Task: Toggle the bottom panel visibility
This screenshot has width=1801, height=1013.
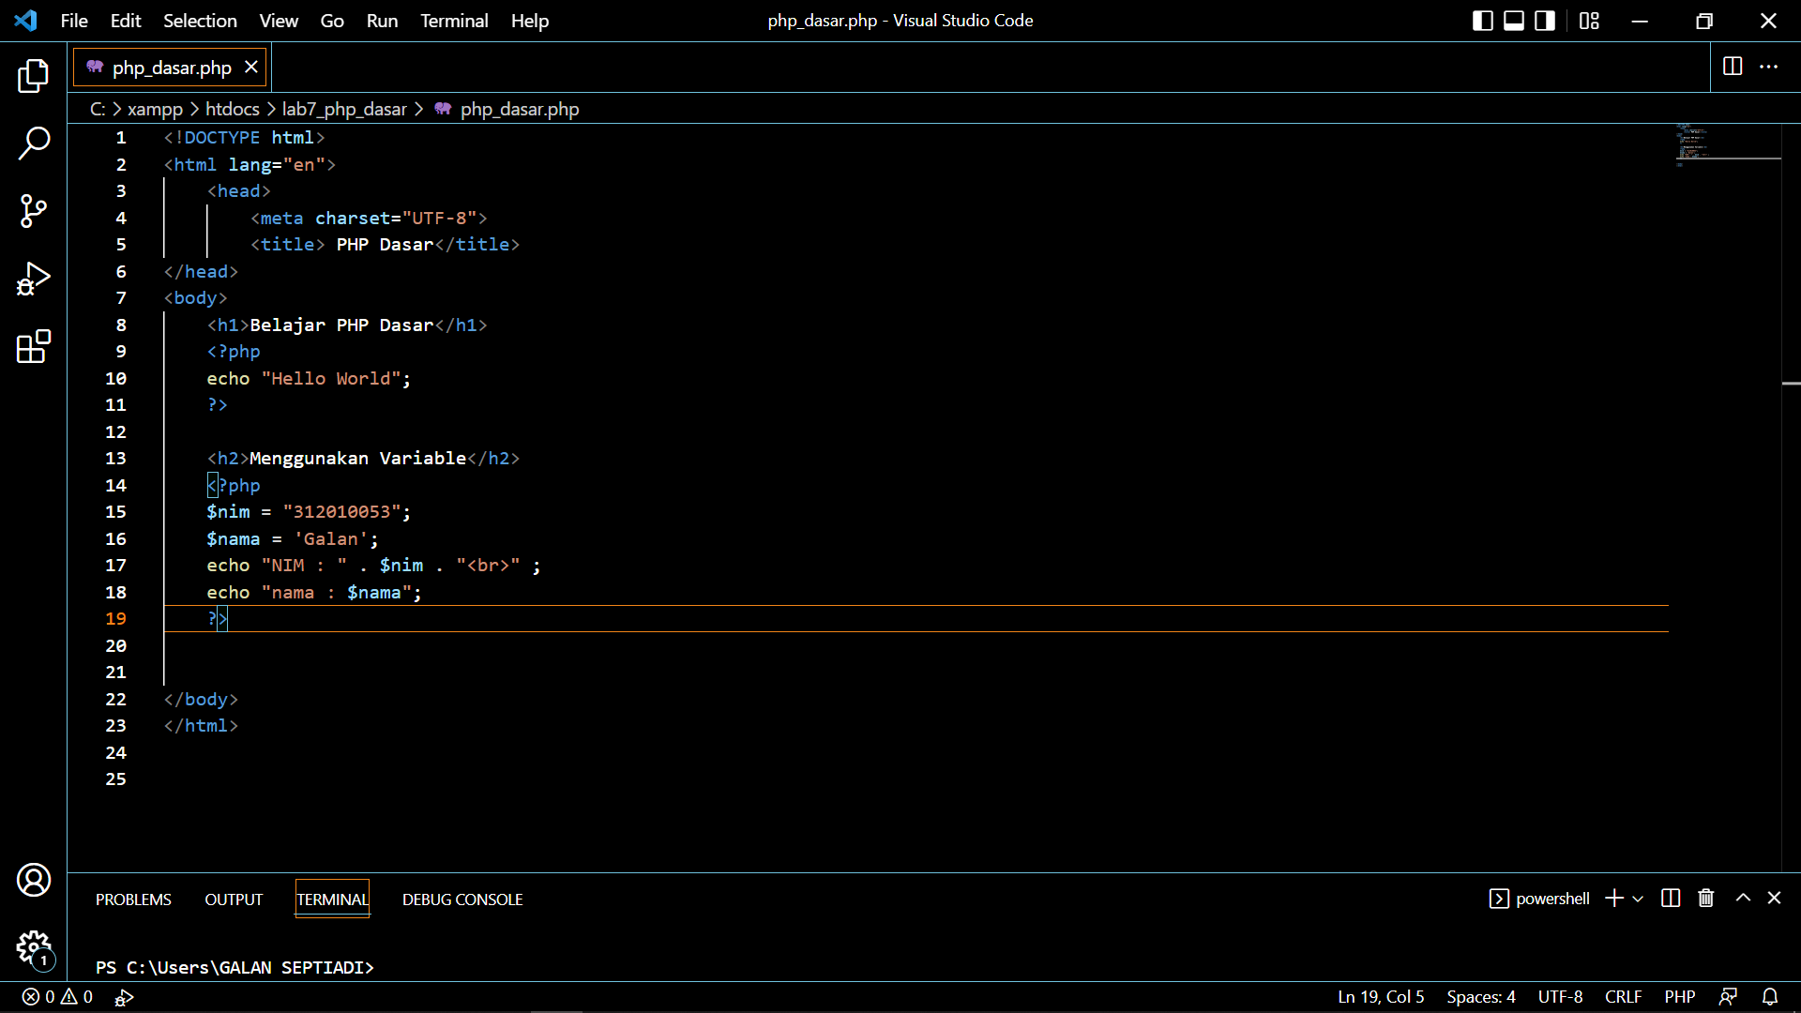Action: [x=1513, y=20]
